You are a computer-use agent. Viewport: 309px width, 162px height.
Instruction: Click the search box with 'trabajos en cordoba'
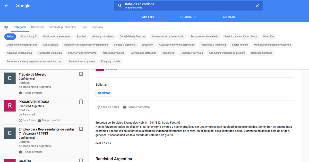pos(188,6)
